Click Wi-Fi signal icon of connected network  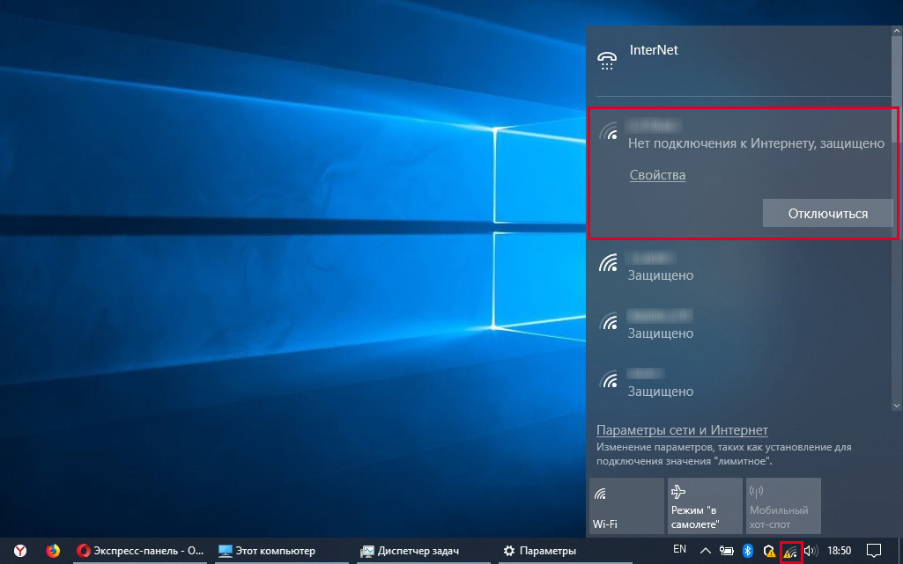[608, 131]
